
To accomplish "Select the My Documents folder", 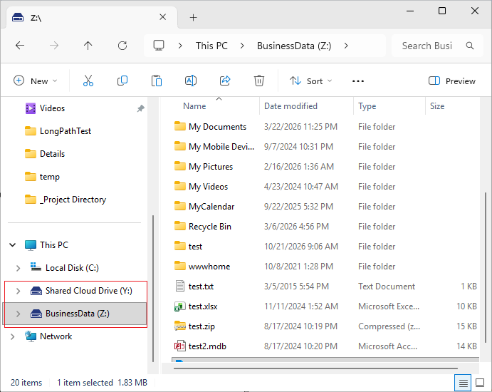I will pyautogui.click(x=217, y=127).
